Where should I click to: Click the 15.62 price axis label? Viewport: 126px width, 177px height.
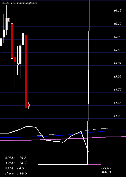coord(117,50)
